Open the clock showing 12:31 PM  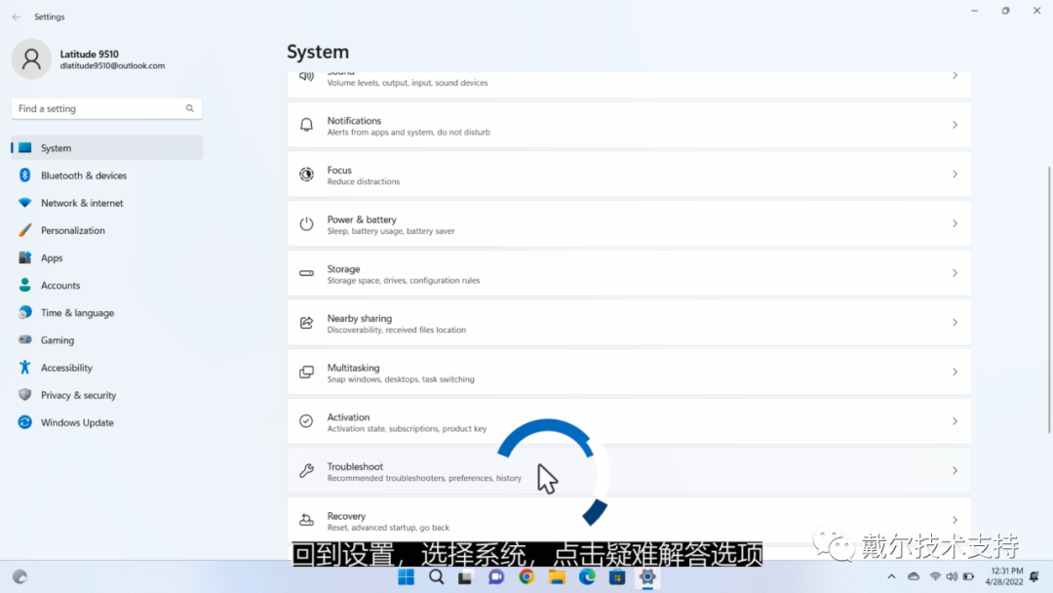(x=1004, y=576)
